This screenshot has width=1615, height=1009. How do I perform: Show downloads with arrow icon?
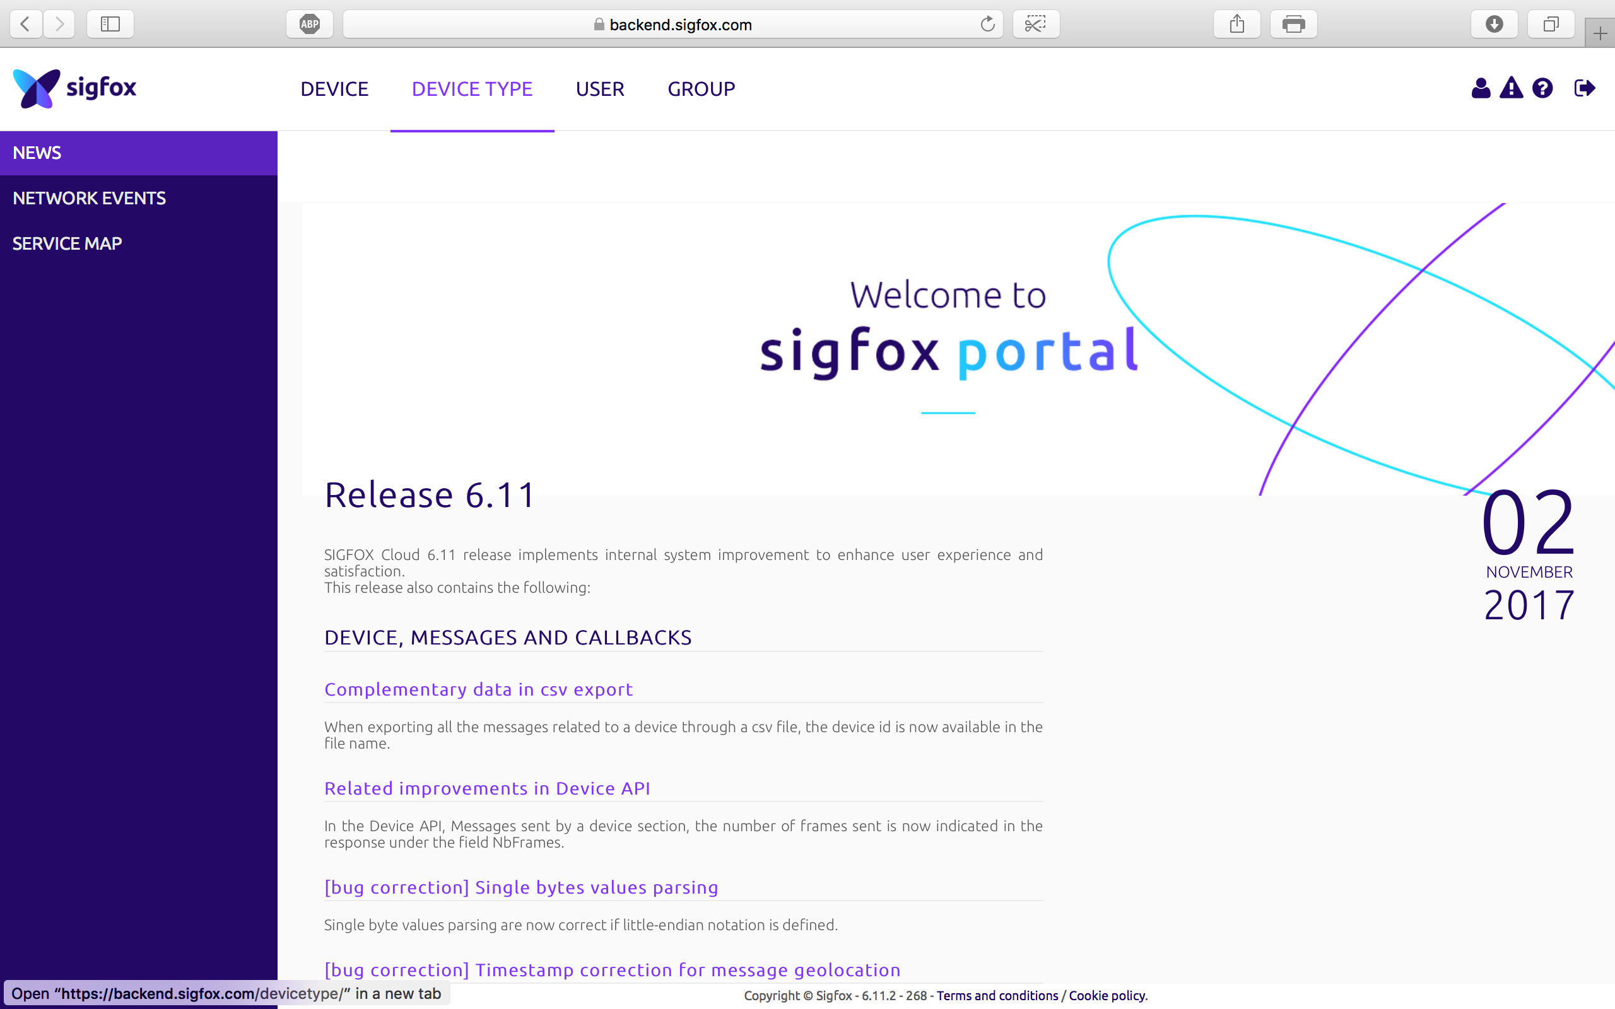[x=1495, y=25]
